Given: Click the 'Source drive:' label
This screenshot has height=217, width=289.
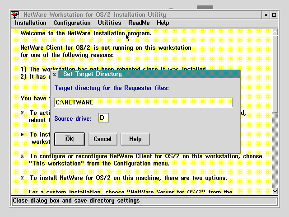Looking at the screenshot, I should pyautogui.click(x=73, y=118).
